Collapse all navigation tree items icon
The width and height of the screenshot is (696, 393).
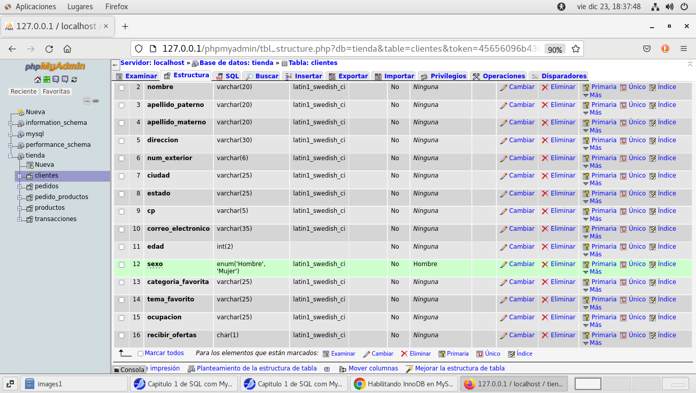(x=87, y=101)
